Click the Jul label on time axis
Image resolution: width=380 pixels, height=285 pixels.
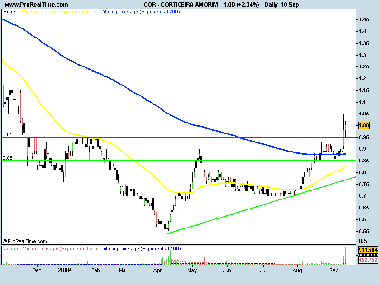coord(263,270)
